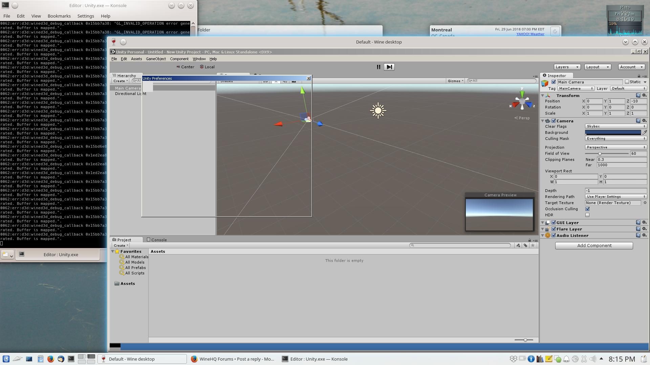Click the Pause button in Unity toolbar
The image size is (650, 365).
378,67
